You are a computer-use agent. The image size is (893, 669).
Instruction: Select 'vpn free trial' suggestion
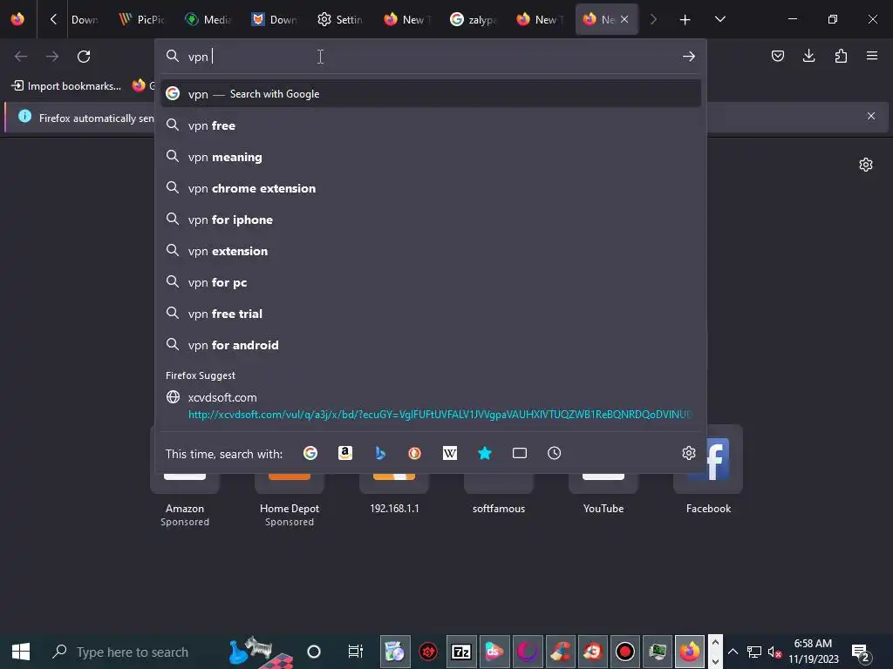click(431, 314)
